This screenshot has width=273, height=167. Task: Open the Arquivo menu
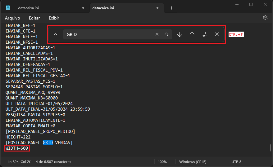[x=12, y=18]
